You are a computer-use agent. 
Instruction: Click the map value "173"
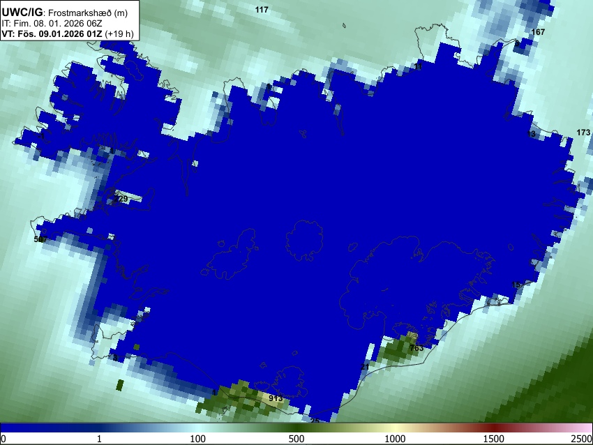click(583, 133)
